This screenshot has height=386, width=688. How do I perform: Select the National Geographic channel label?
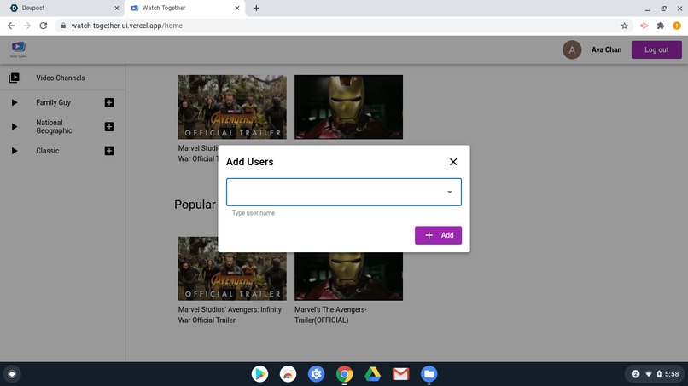point(54,127)
